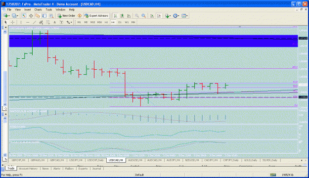309x178 pixels.
Task: Select the Crosshair tool
Action: coord(13,22)
